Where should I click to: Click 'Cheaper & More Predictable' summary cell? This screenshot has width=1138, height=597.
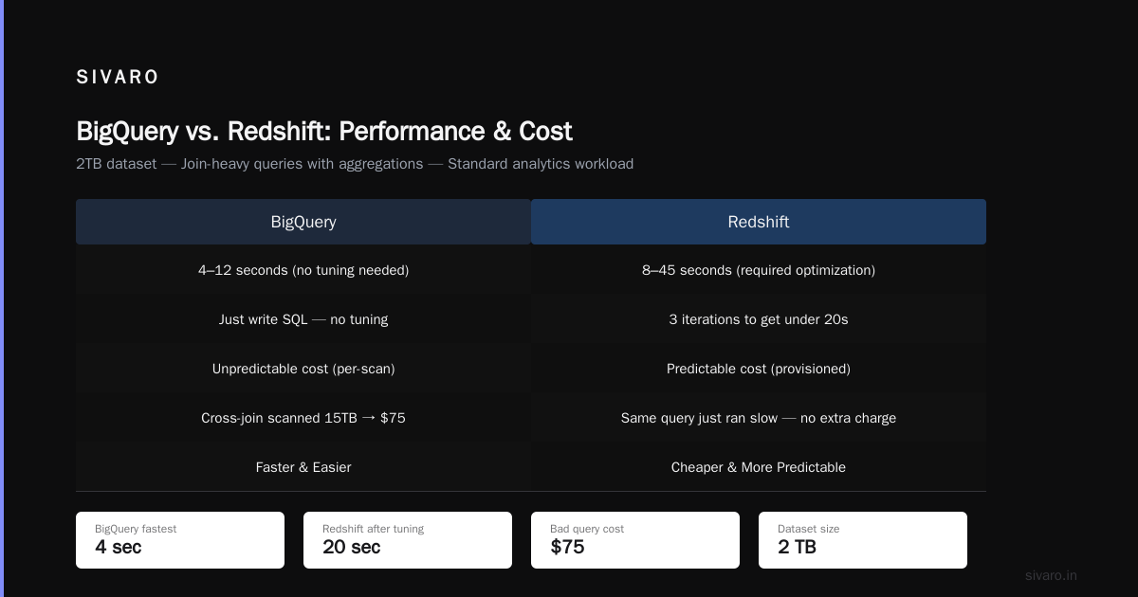point(759,467)
